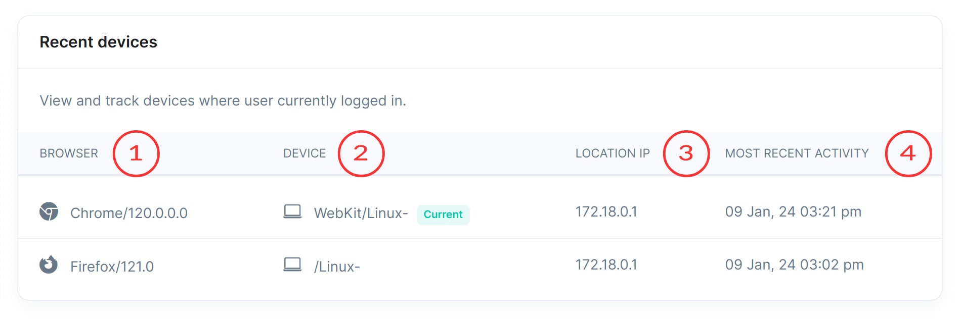Click the Chrome browser icon
The height and width of the screenshot is (319, 960).
click(x=49, y=211)
